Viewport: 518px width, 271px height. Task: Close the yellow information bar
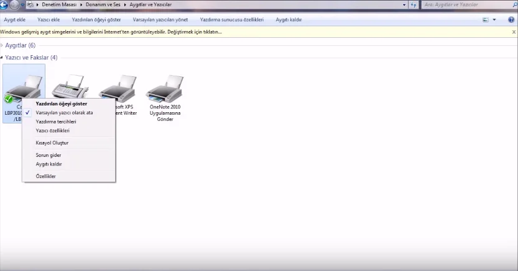point(514,32)
